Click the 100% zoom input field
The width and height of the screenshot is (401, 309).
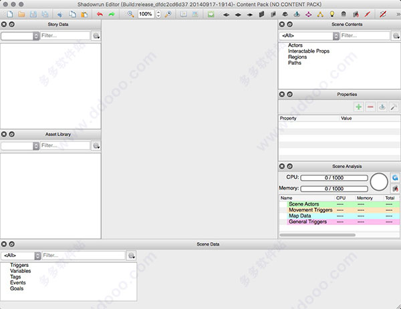coord(146,14)
